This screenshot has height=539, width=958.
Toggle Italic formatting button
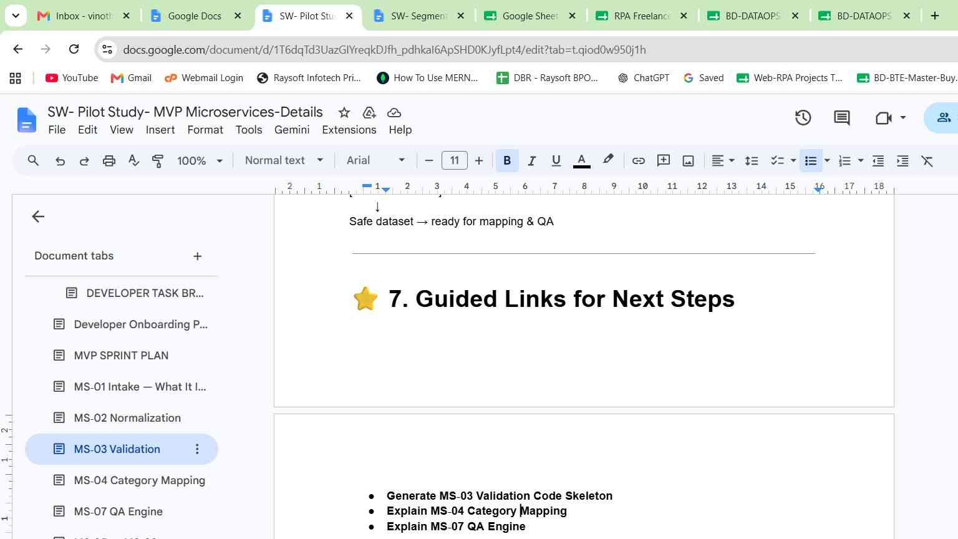531,161
